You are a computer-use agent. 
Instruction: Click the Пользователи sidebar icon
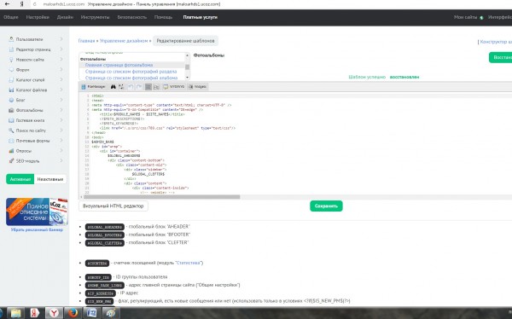click(11, 39)
